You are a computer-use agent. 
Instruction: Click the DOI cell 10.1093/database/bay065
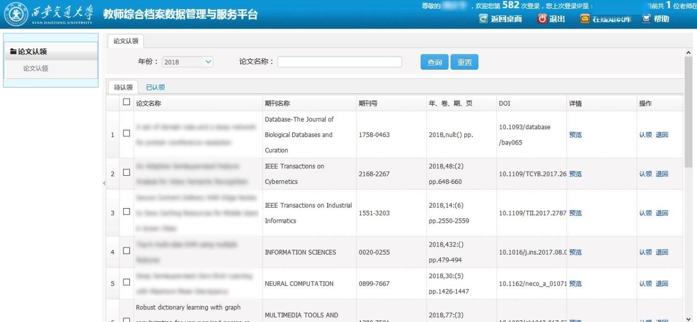[x=525, y=135]
